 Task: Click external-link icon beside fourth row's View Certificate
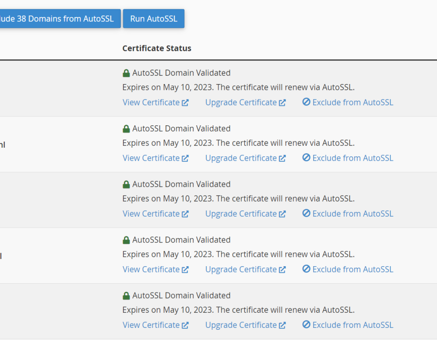click(185, 270)
